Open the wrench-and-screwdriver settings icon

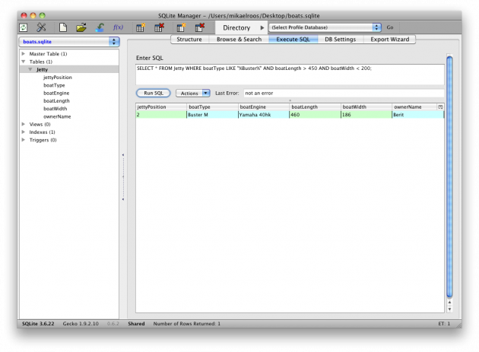(41, 27)
